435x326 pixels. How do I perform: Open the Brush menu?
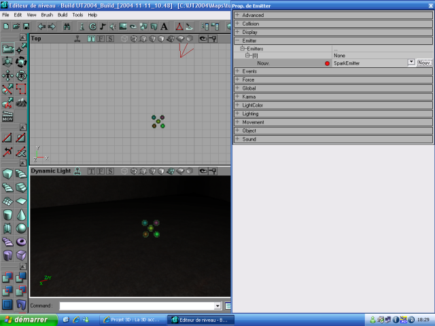coord(46,14)
